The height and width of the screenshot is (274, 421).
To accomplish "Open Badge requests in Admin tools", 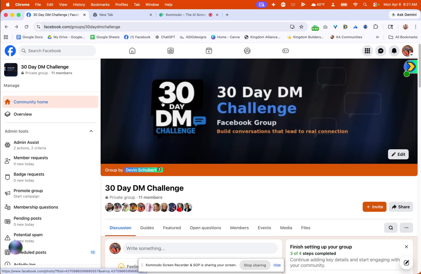I will (x=50, y=177).
